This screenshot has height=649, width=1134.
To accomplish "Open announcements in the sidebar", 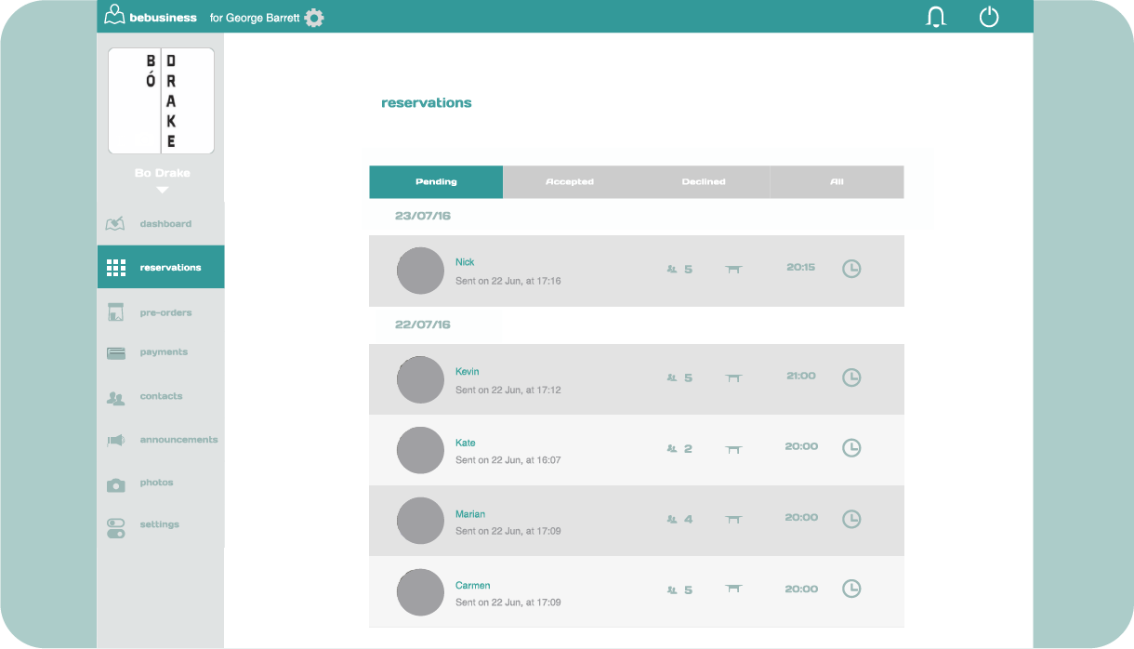I will [x=178, y=440].
